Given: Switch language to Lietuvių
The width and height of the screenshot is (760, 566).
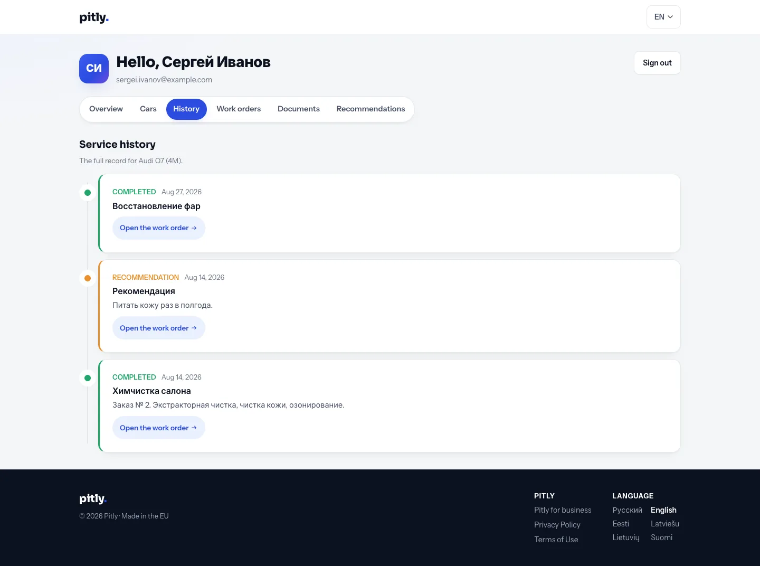Looking at the screenshot, I should coord(626,537).
